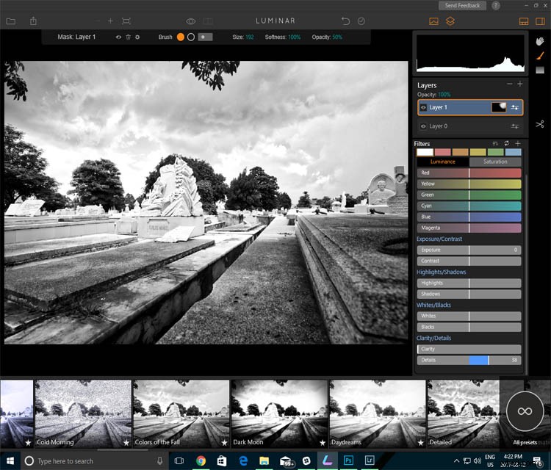Open Photoshop from the taskbar
Screen dimensions: 551x470
(348, 460)
